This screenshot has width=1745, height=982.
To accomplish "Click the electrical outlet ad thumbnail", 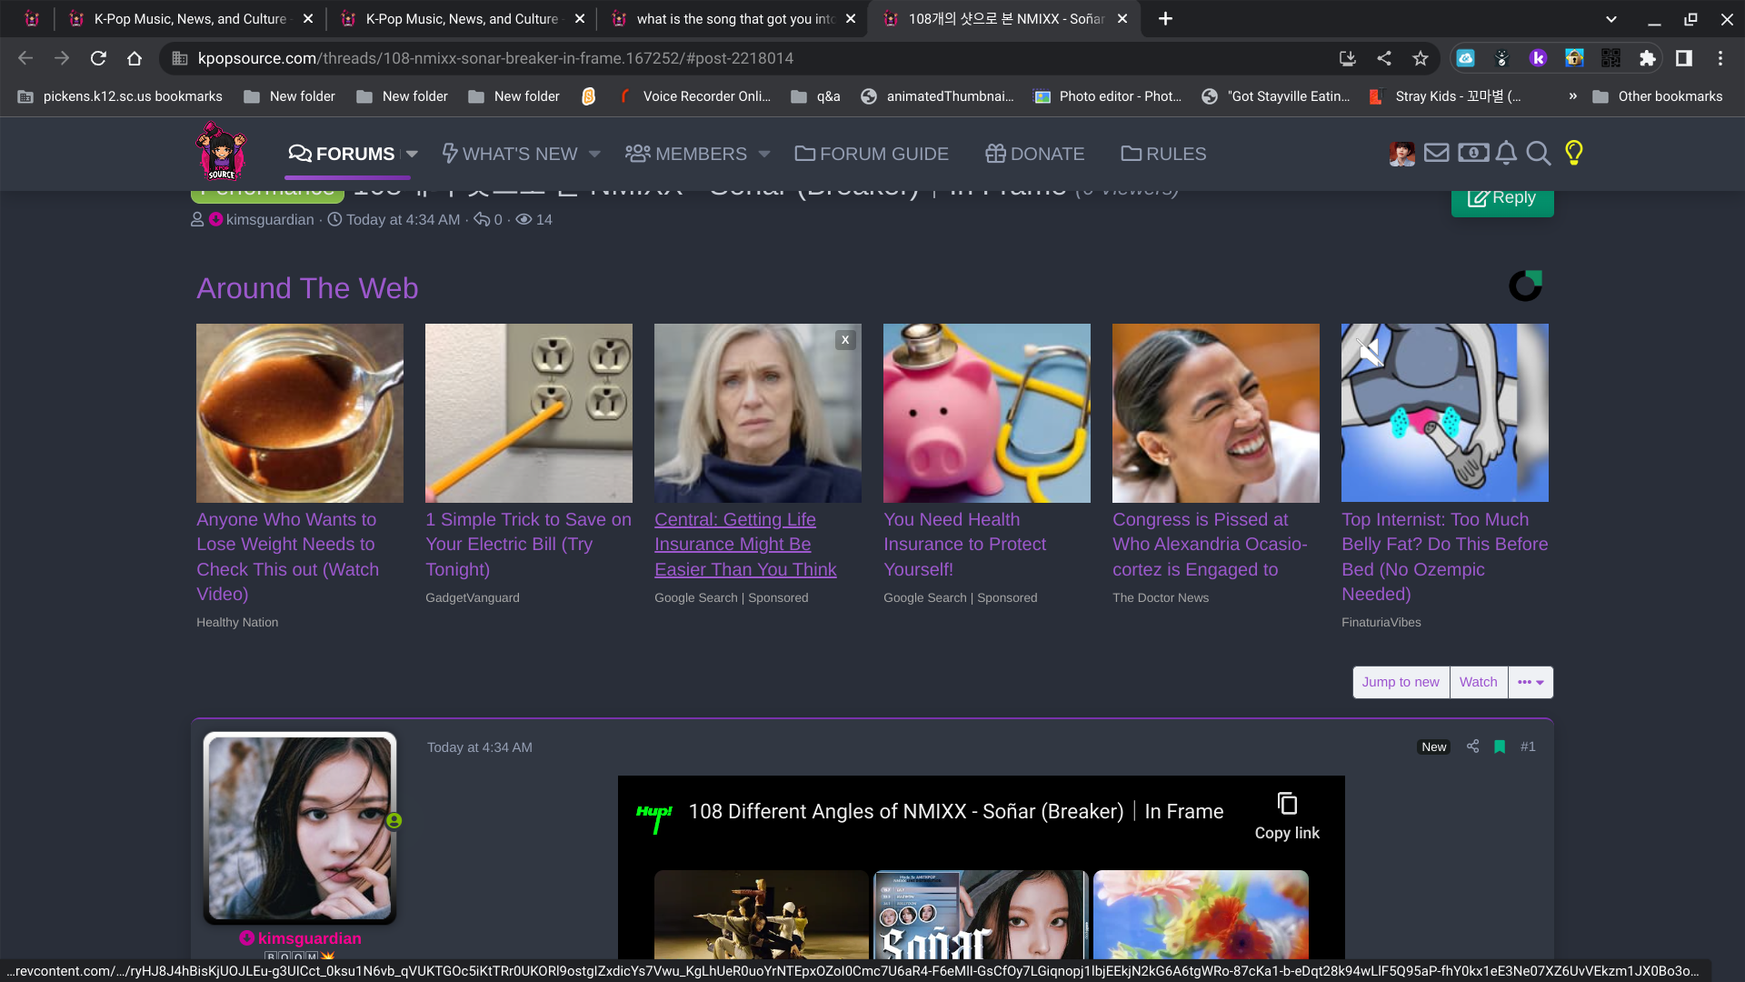I will coord(529,413).
